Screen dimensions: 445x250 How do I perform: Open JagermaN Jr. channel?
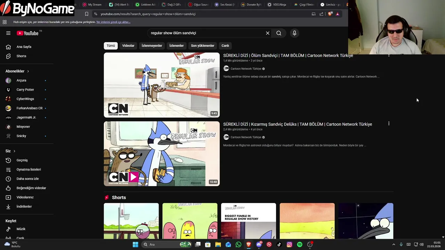[x=27, y=117]
